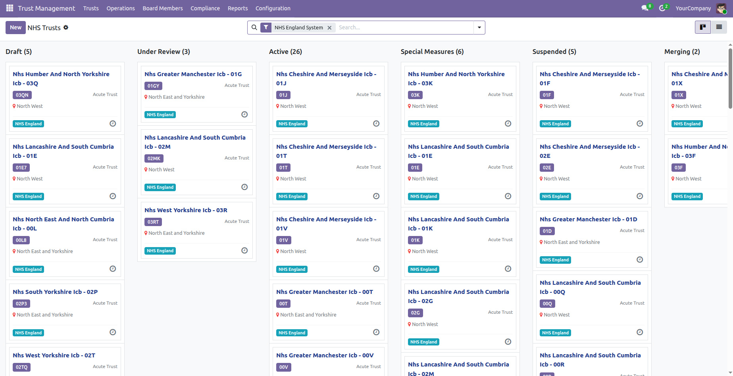This screenshot has width=733, height=376.
Task: Click activity clock on card 02MK
Action: coord(244,187)
